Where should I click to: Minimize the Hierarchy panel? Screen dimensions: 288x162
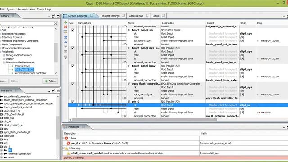49,91
